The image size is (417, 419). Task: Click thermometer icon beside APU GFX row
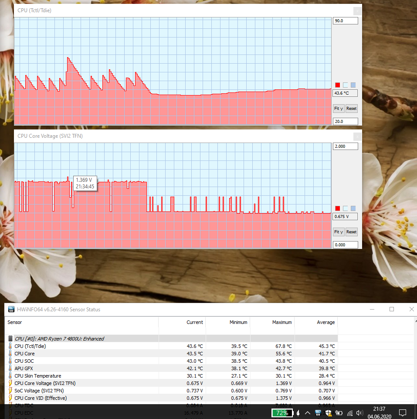click(x=10, y=368)
